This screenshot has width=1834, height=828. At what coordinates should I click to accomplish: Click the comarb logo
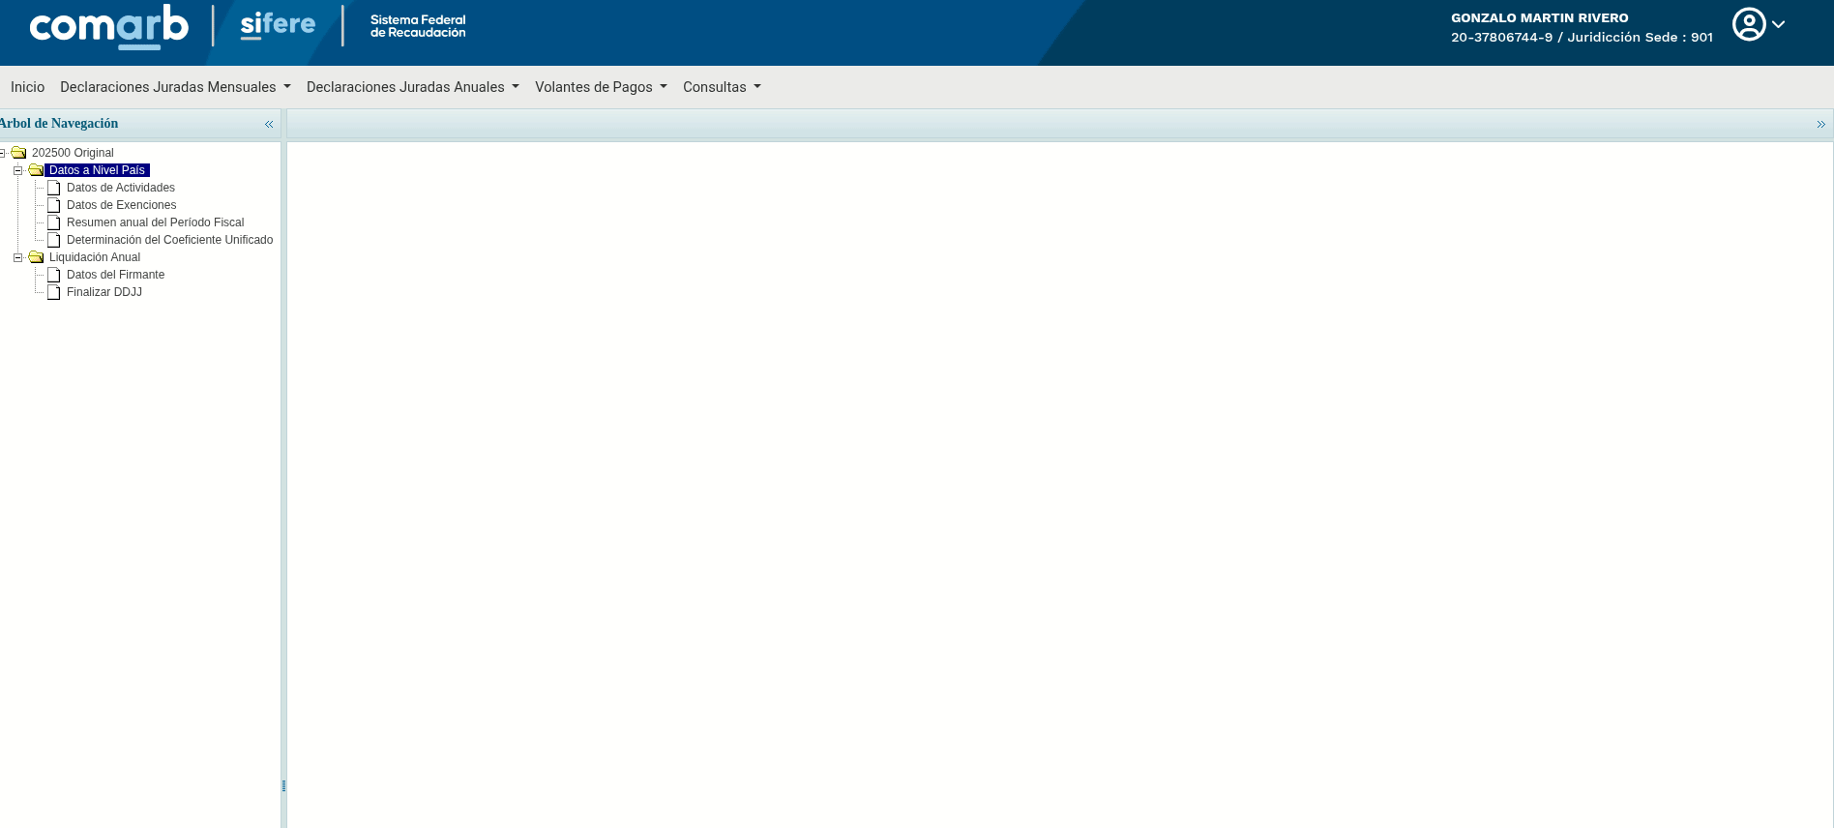click(x=109, y=26)
